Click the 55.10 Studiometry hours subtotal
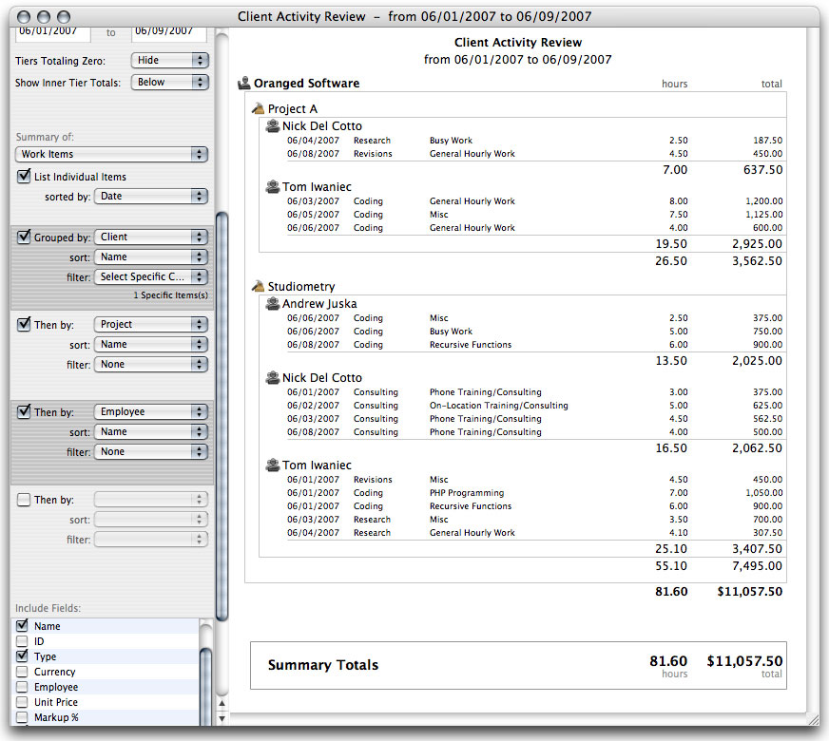This screenshot has height=741, width=829. point(671,565)
